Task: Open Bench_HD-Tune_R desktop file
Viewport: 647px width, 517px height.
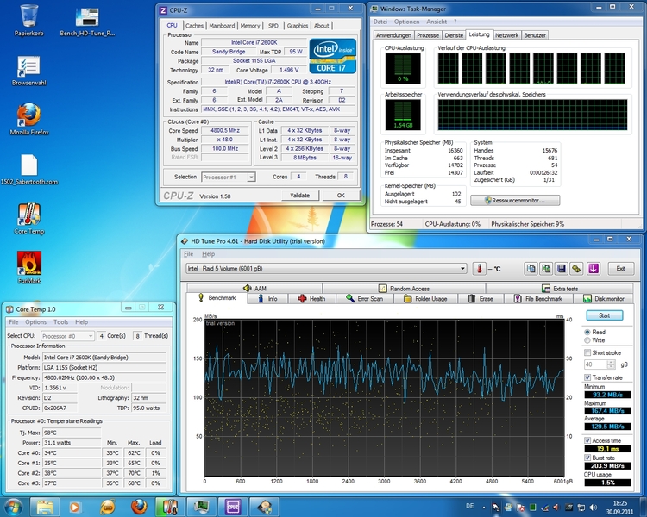Action: pos(87,22)
